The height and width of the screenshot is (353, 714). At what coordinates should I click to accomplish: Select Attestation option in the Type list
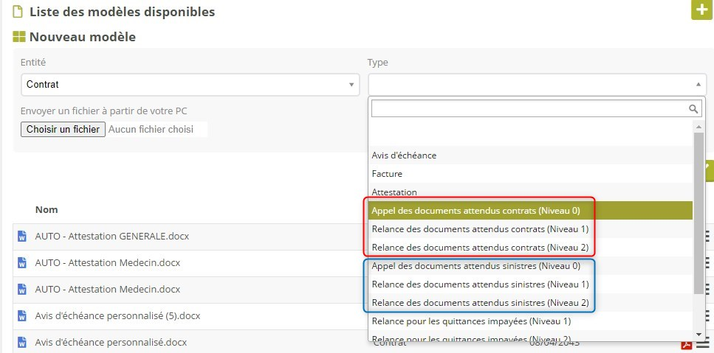tap(394, 192)
